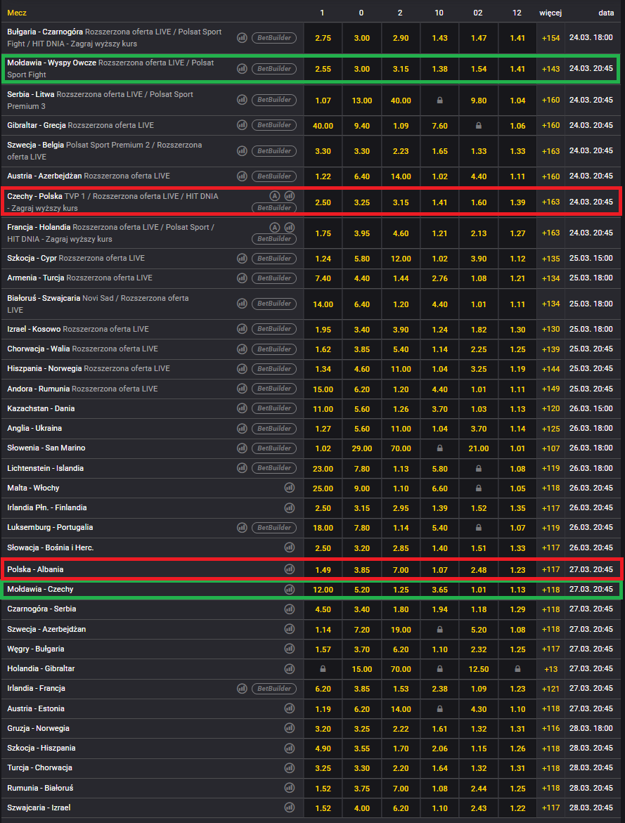Open statistics icon for Mołdawia - Wyspy Owcze
This screenshot has width=625, height=823.
point(242,69)
